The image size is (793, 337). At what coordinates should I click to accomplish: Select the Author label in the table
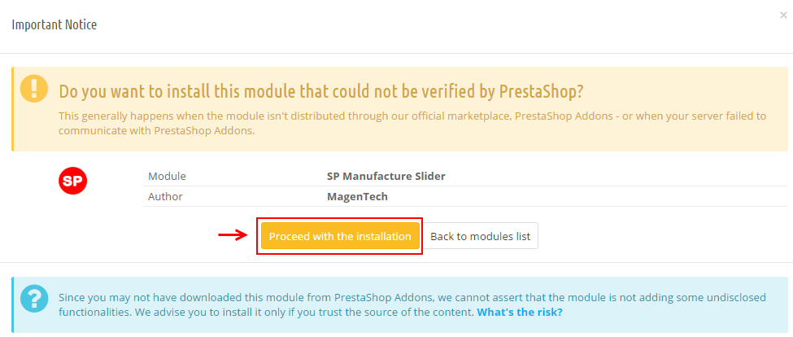click(165, 196)
